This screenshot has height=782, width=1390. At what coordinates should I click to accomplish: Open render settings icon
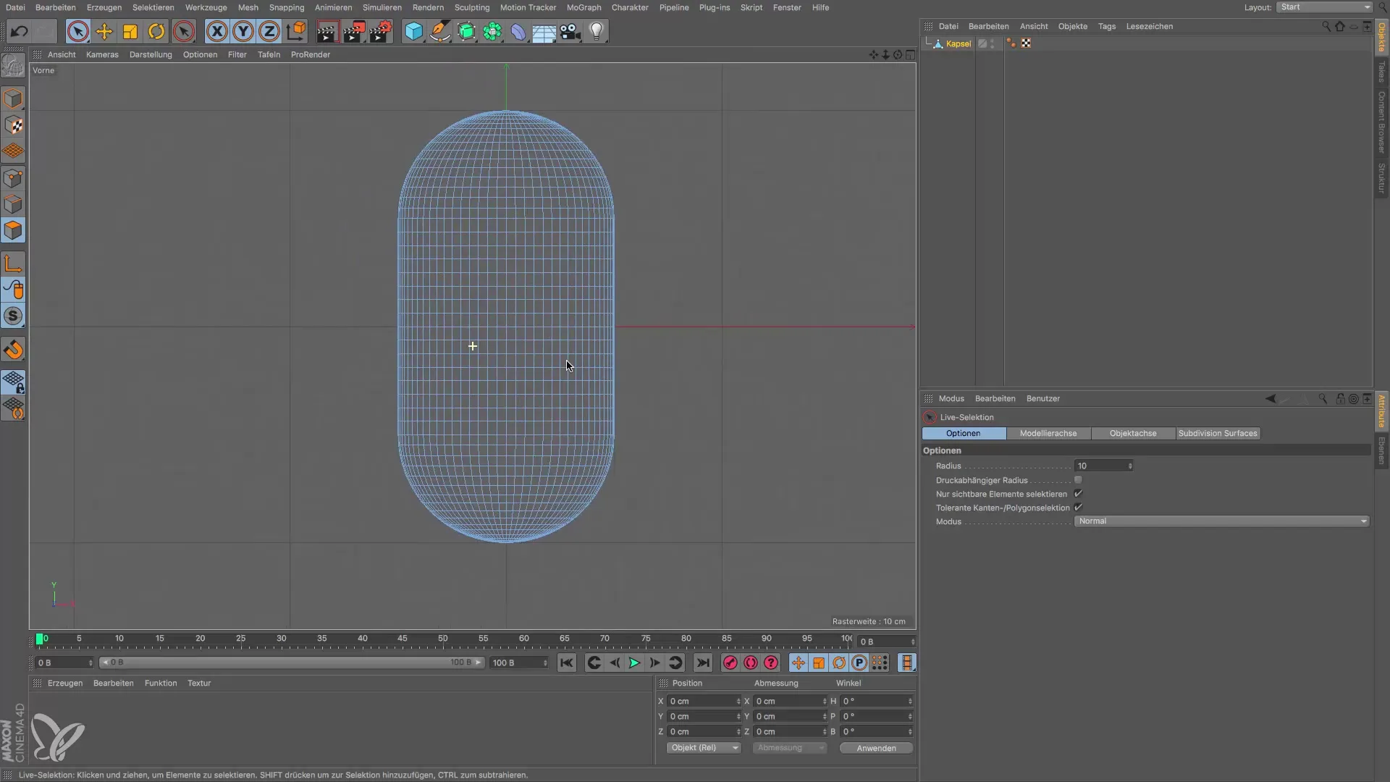click(x=380, y=31)
